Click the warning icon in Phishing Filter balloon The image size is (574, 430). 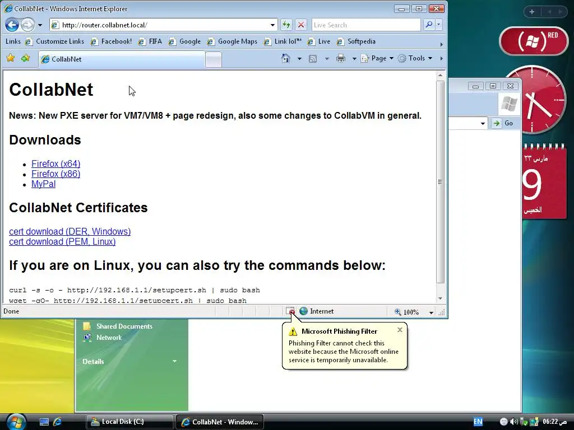point(293,331)
